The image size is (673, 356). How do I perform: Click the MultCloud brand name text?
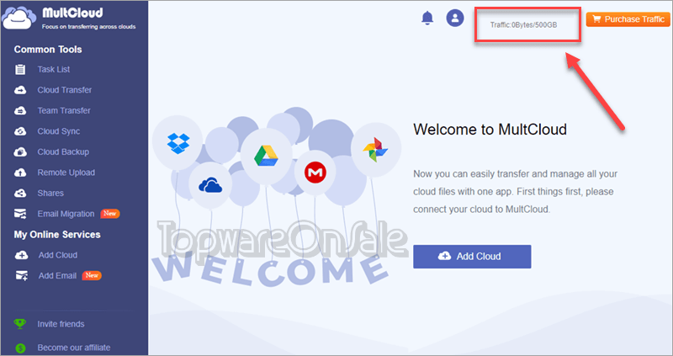coord(72,13)
